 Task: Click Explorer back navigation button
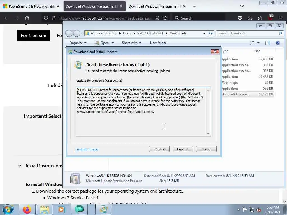(69, 33)
